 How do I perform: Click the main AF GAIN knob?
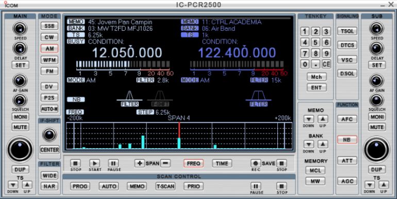click(20, 81)
